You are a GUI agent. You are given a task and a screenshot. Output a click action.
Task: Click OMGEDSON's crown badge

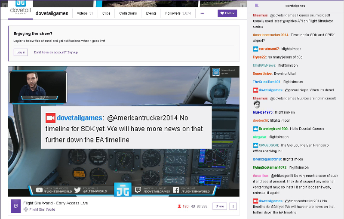coord(255,145)
